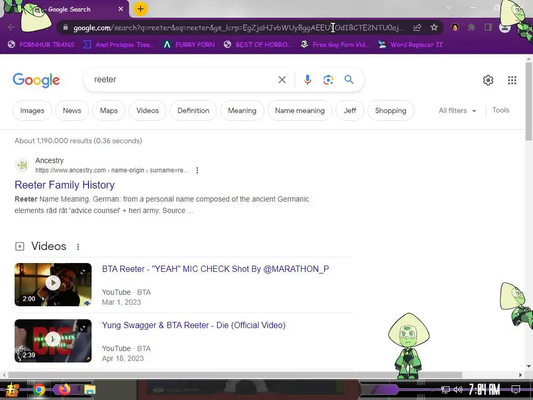Open Google quick settings gear
The width and height of the screenshot is (533, 400).
(x=488, y=80)
